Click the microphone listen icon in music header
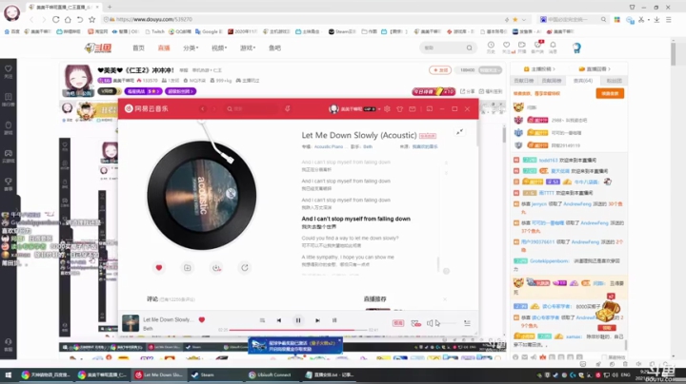Viewport: 686px width, 384px height. point(288,108)
